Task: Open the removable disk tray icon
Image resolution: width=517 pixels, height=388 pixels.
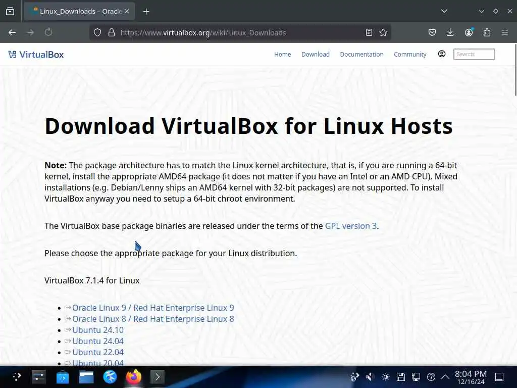Action: (x=400, y=377)
